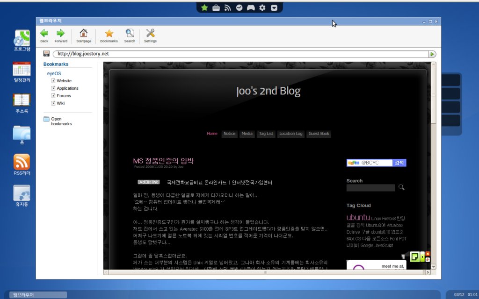The height and width of the screenshot is (299, 479).
Task: Open the Startpage home button
Action: click(x=84, y=36)
